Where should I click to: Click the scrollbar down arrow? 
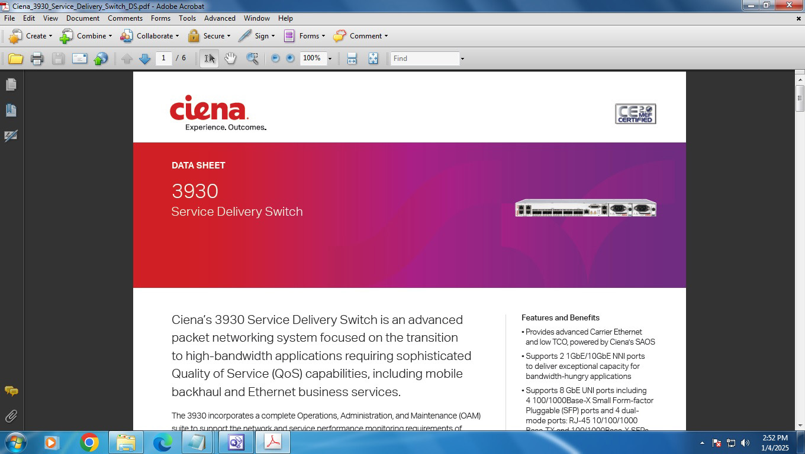point(800,425)
